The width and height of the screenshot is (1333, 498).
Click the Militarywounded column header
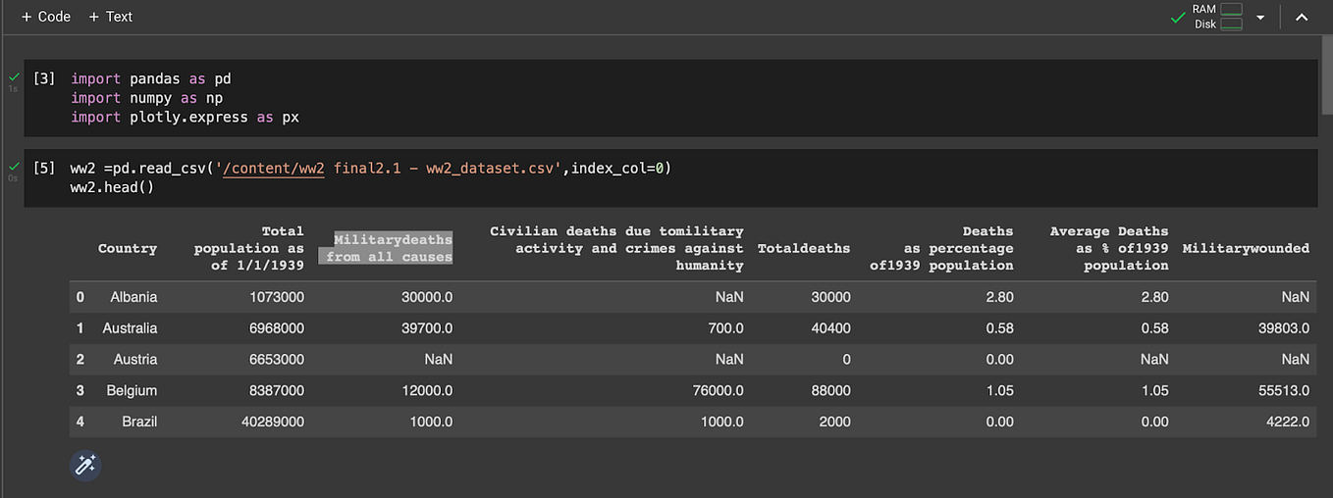coord(1246,248)
